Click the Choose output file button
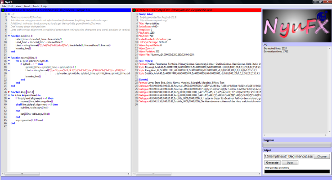 (322, 156)
